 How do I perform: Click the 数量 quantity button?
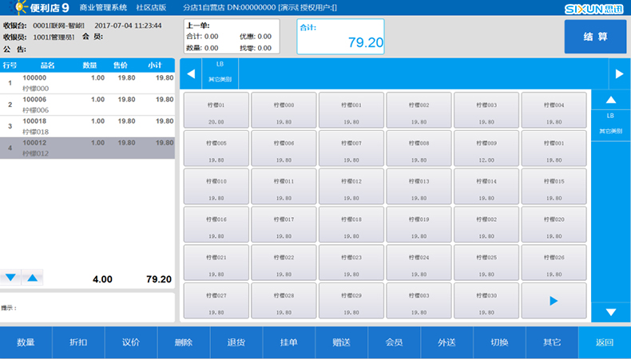click(26, 342)
